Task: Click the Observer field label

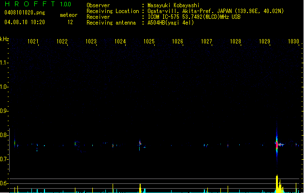Action: click(98, 5)
